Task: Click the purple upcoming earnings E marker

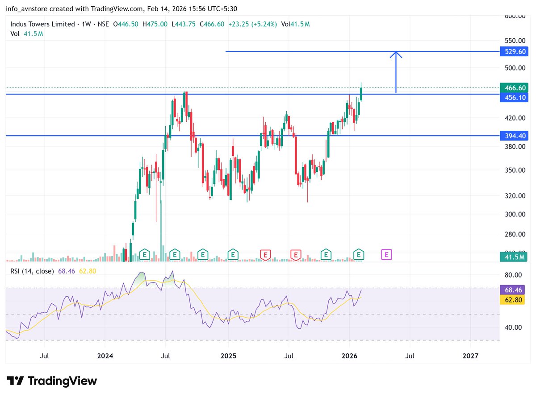Action: coord(386,255)
